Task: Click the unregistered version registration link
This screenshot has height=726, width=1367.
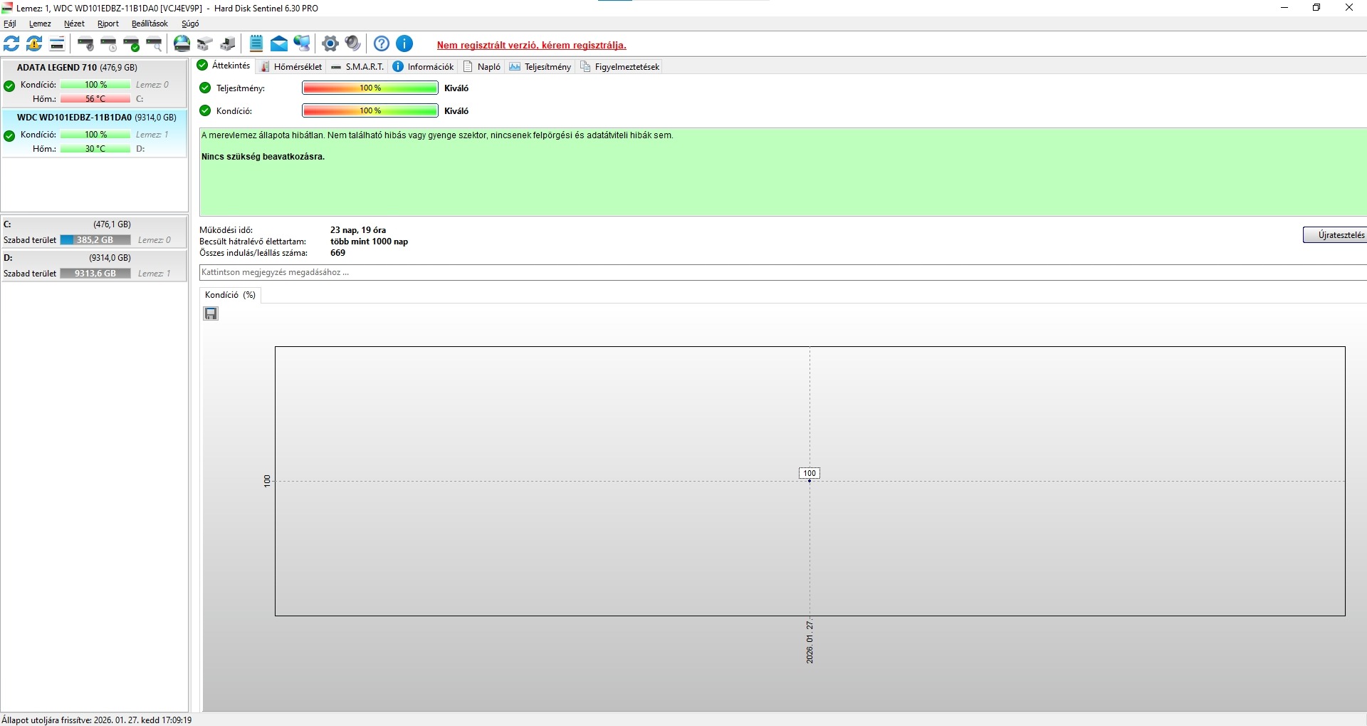Action: point(532,45)
